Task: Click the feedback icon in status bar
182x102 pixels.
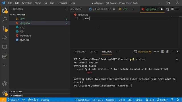Action: (172, 100)
